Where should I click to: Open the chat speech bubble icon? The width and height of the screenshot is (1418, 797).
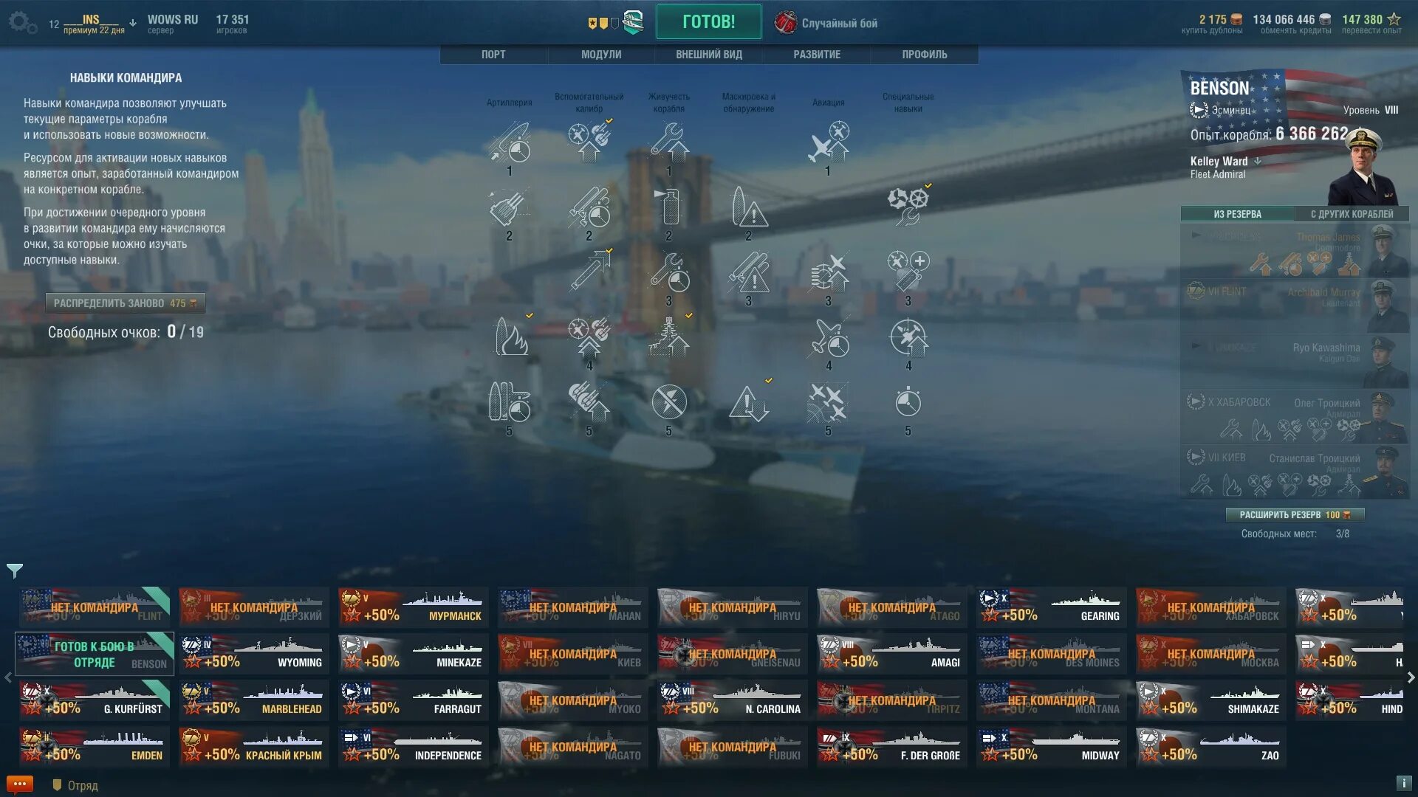click(20, 784)
